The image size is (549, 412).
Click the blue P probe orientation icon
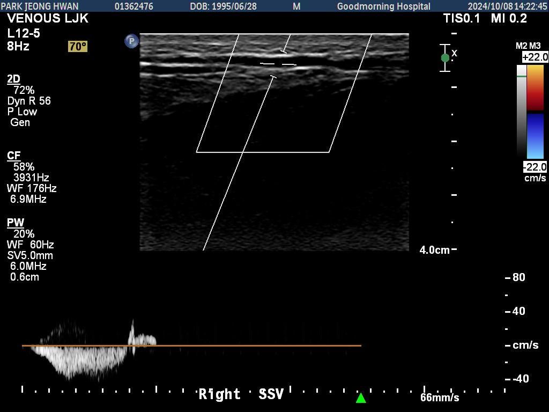pyautogui.click(x=131, y=41)
